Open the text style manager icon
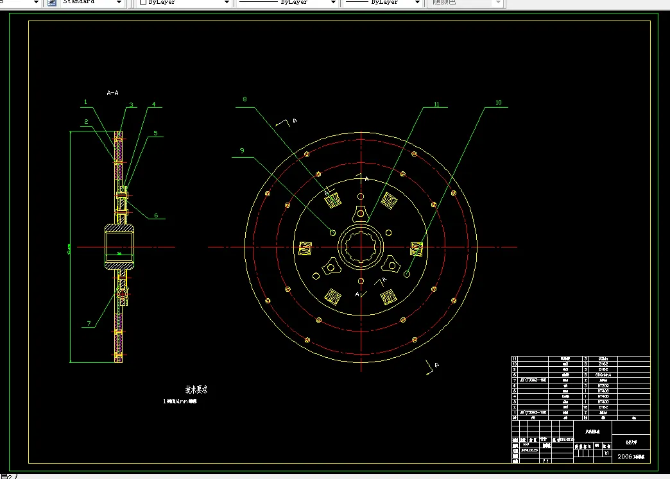 pos(52,3)
